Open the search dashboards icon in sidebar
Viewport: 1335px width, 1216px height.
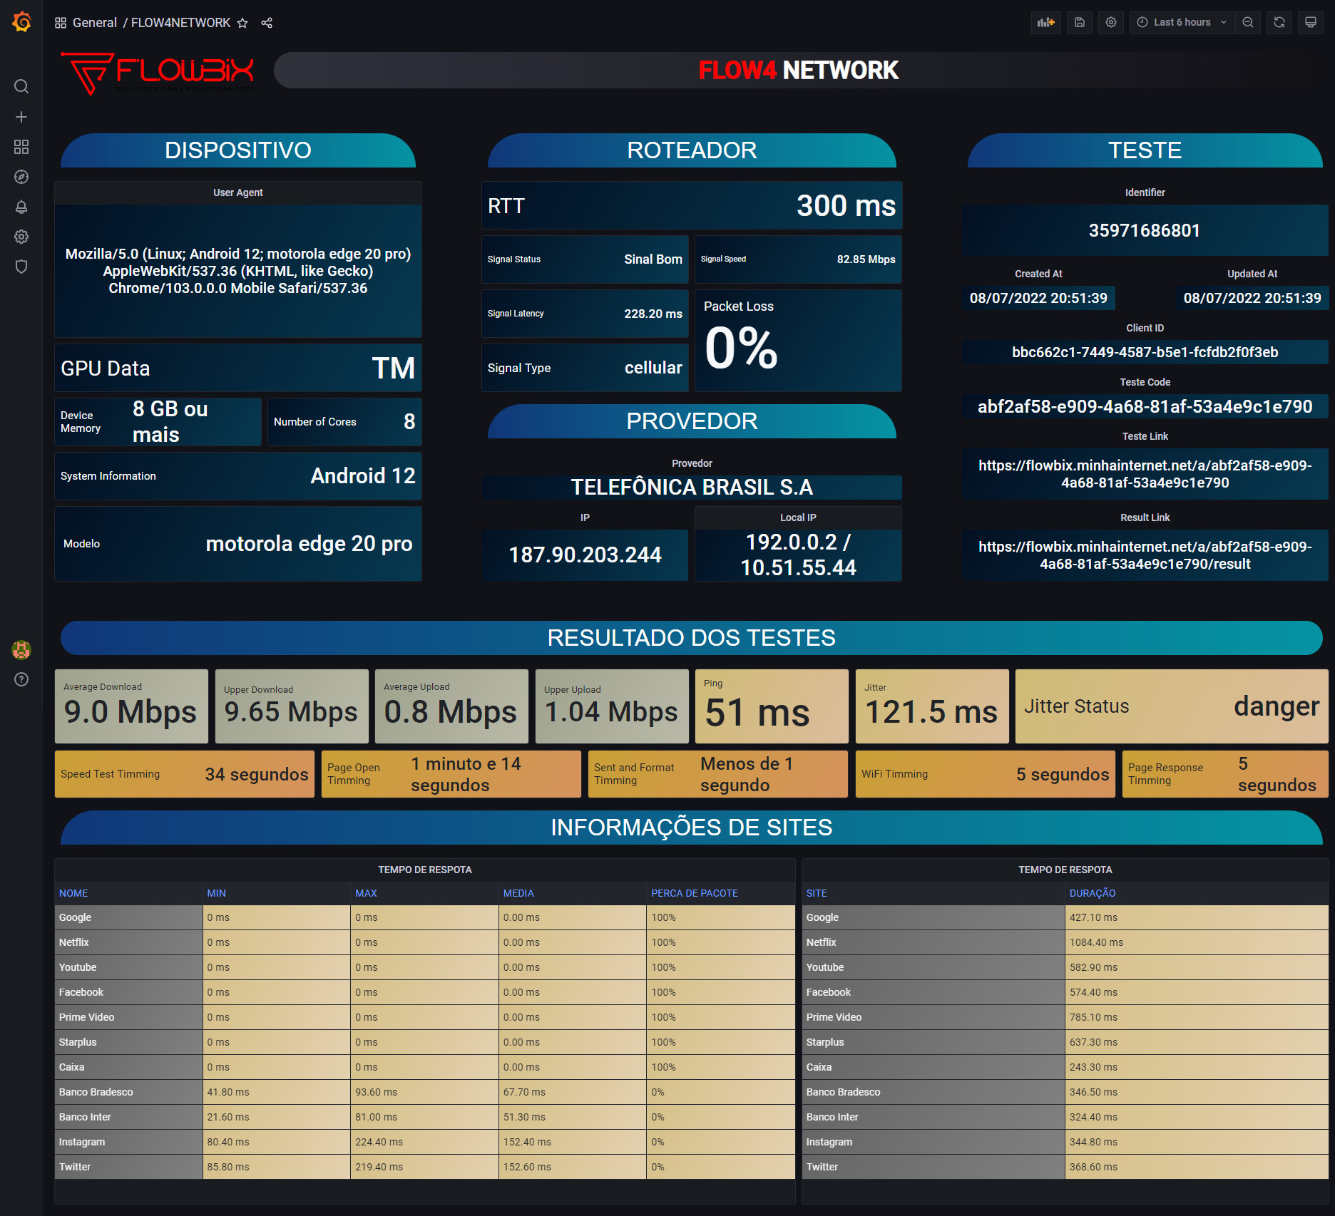tap(21, 86)
